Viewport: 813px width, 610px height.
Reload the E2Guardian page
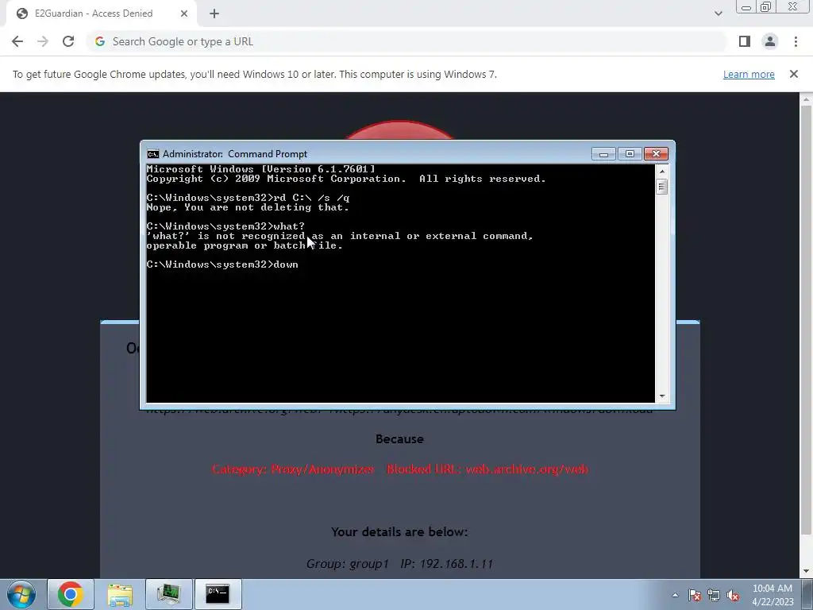[x=68, y=41]
